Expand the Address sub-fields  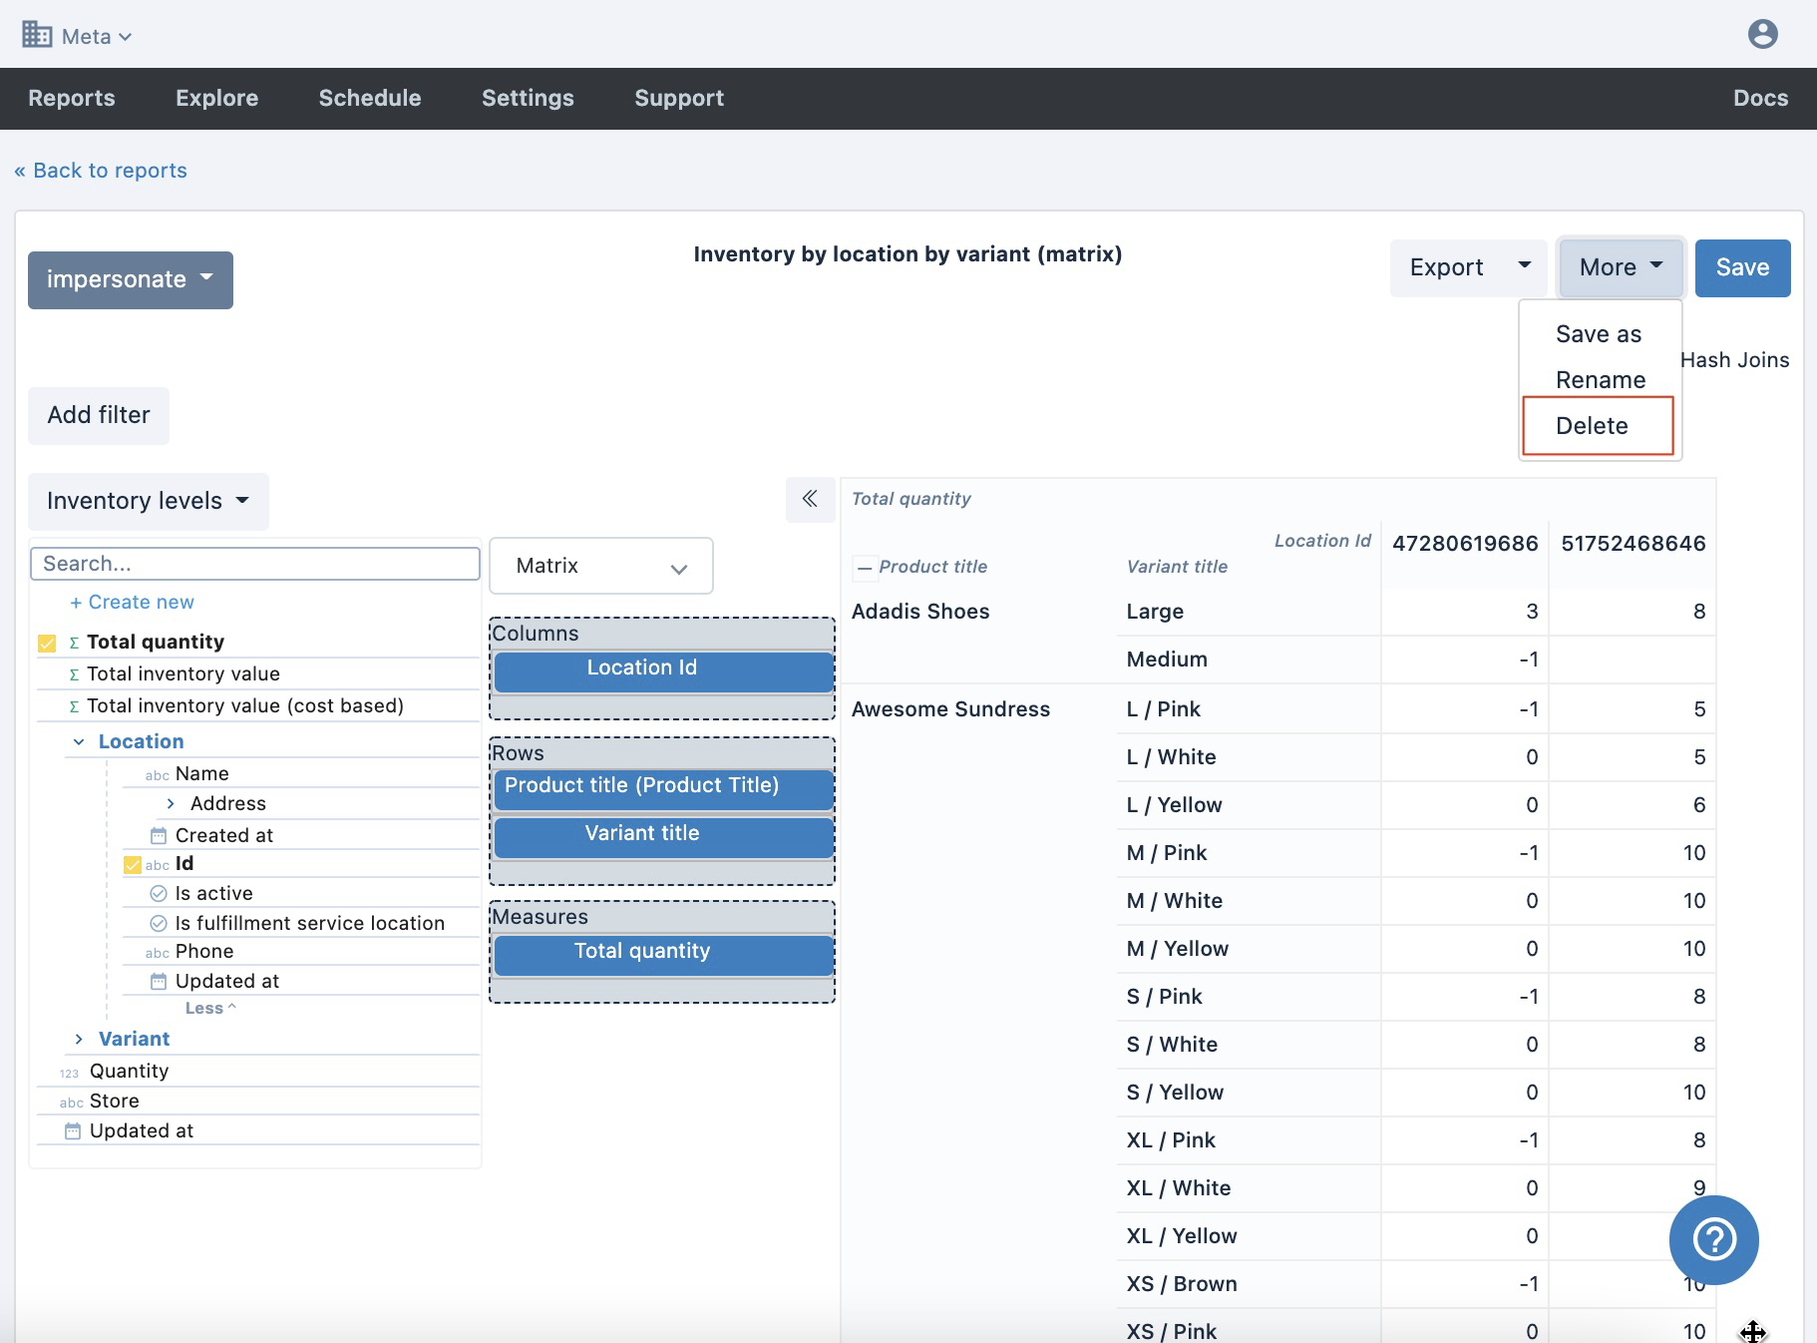click(171, 803)
